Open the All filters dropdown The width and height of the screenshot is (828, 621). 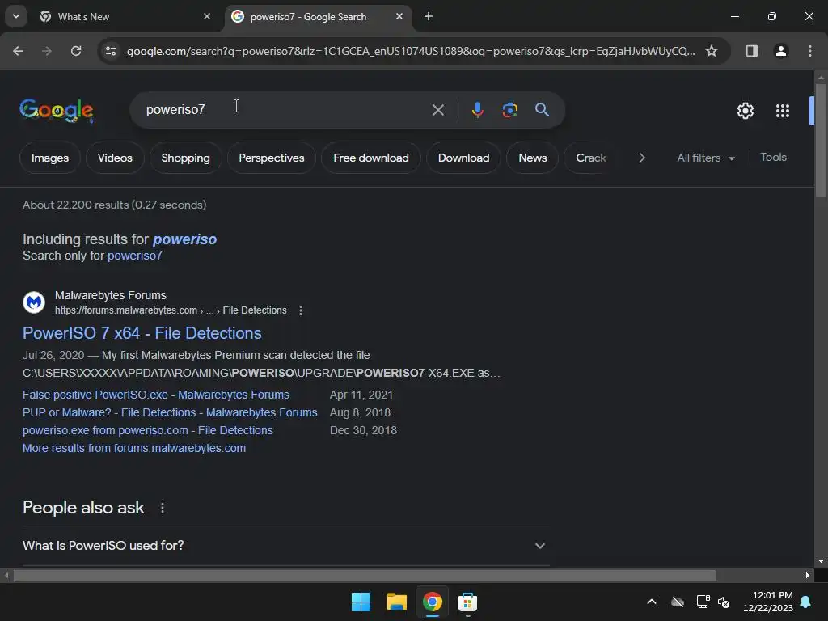click(705, 158)
